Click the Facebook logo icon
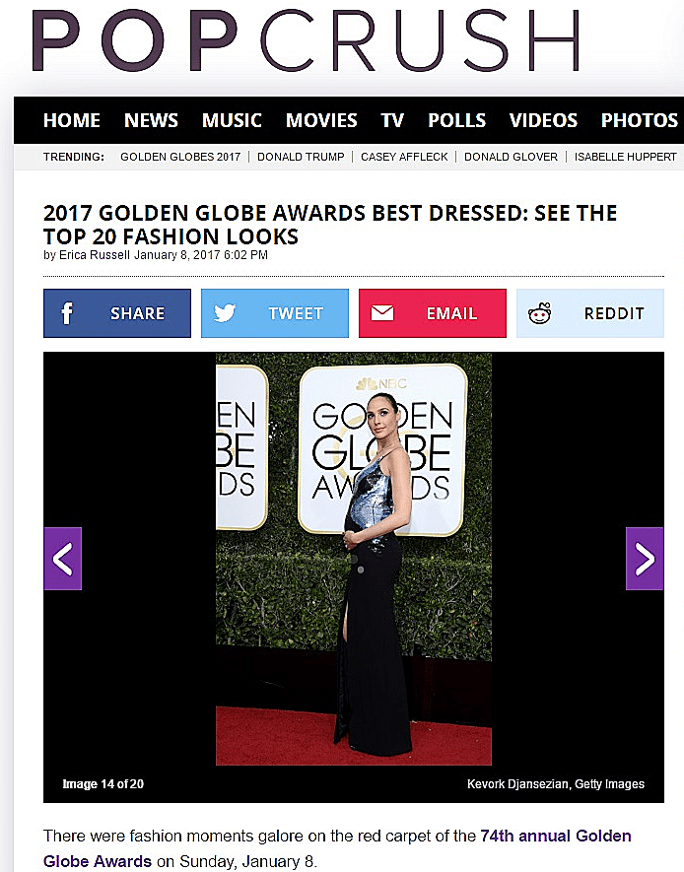 tap(67, 313)
